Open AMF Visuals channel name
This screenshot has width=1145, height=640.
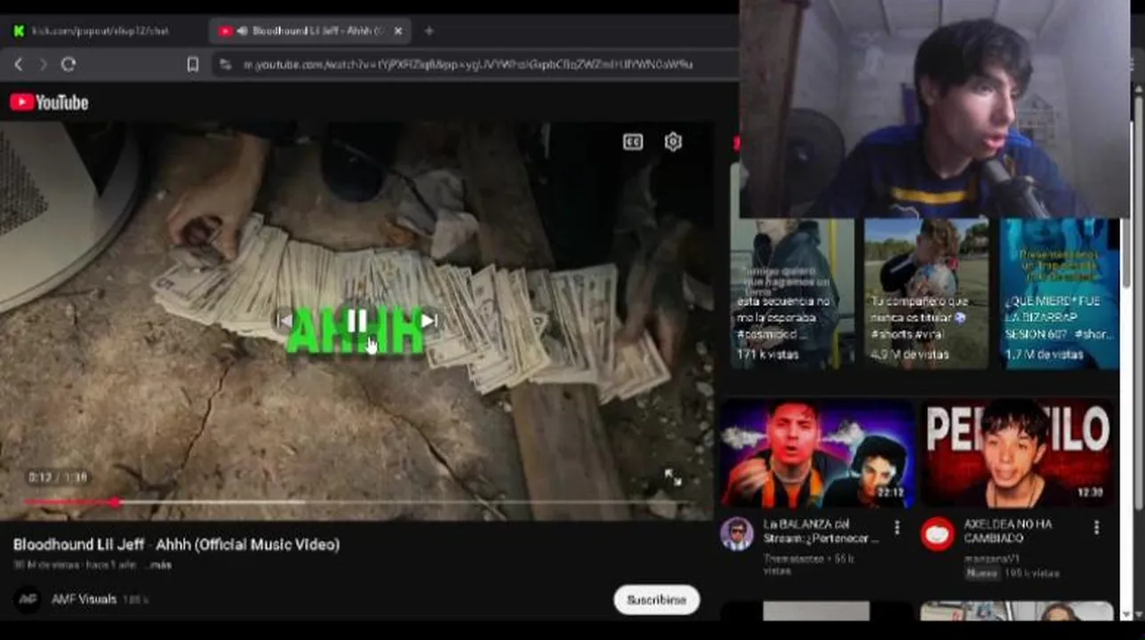pos(84,599)
